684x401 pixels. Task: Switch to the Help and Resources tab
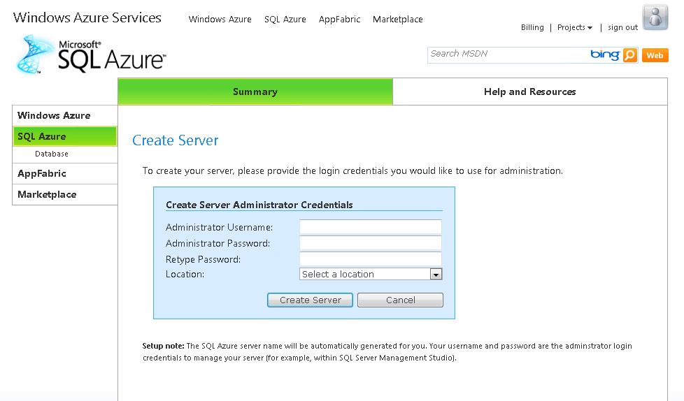(530, 92)
